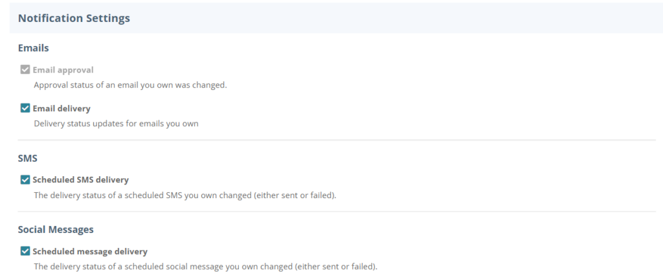Click the scheduled SMS delivery status description
Viewport: 663px width, 279px height.
tap(185, 195)
